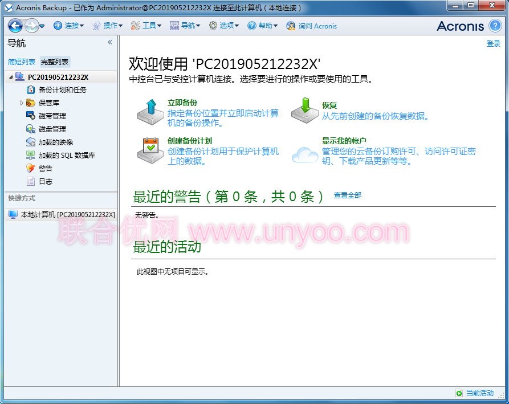Viewport: 509px width, 404px height.
Task: Click the 恢复 disk download icon
Action: click(x=304, y=111)
